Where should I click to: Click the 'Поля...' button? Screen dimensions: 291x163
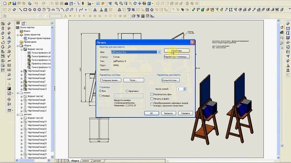[x=134, y=80]
